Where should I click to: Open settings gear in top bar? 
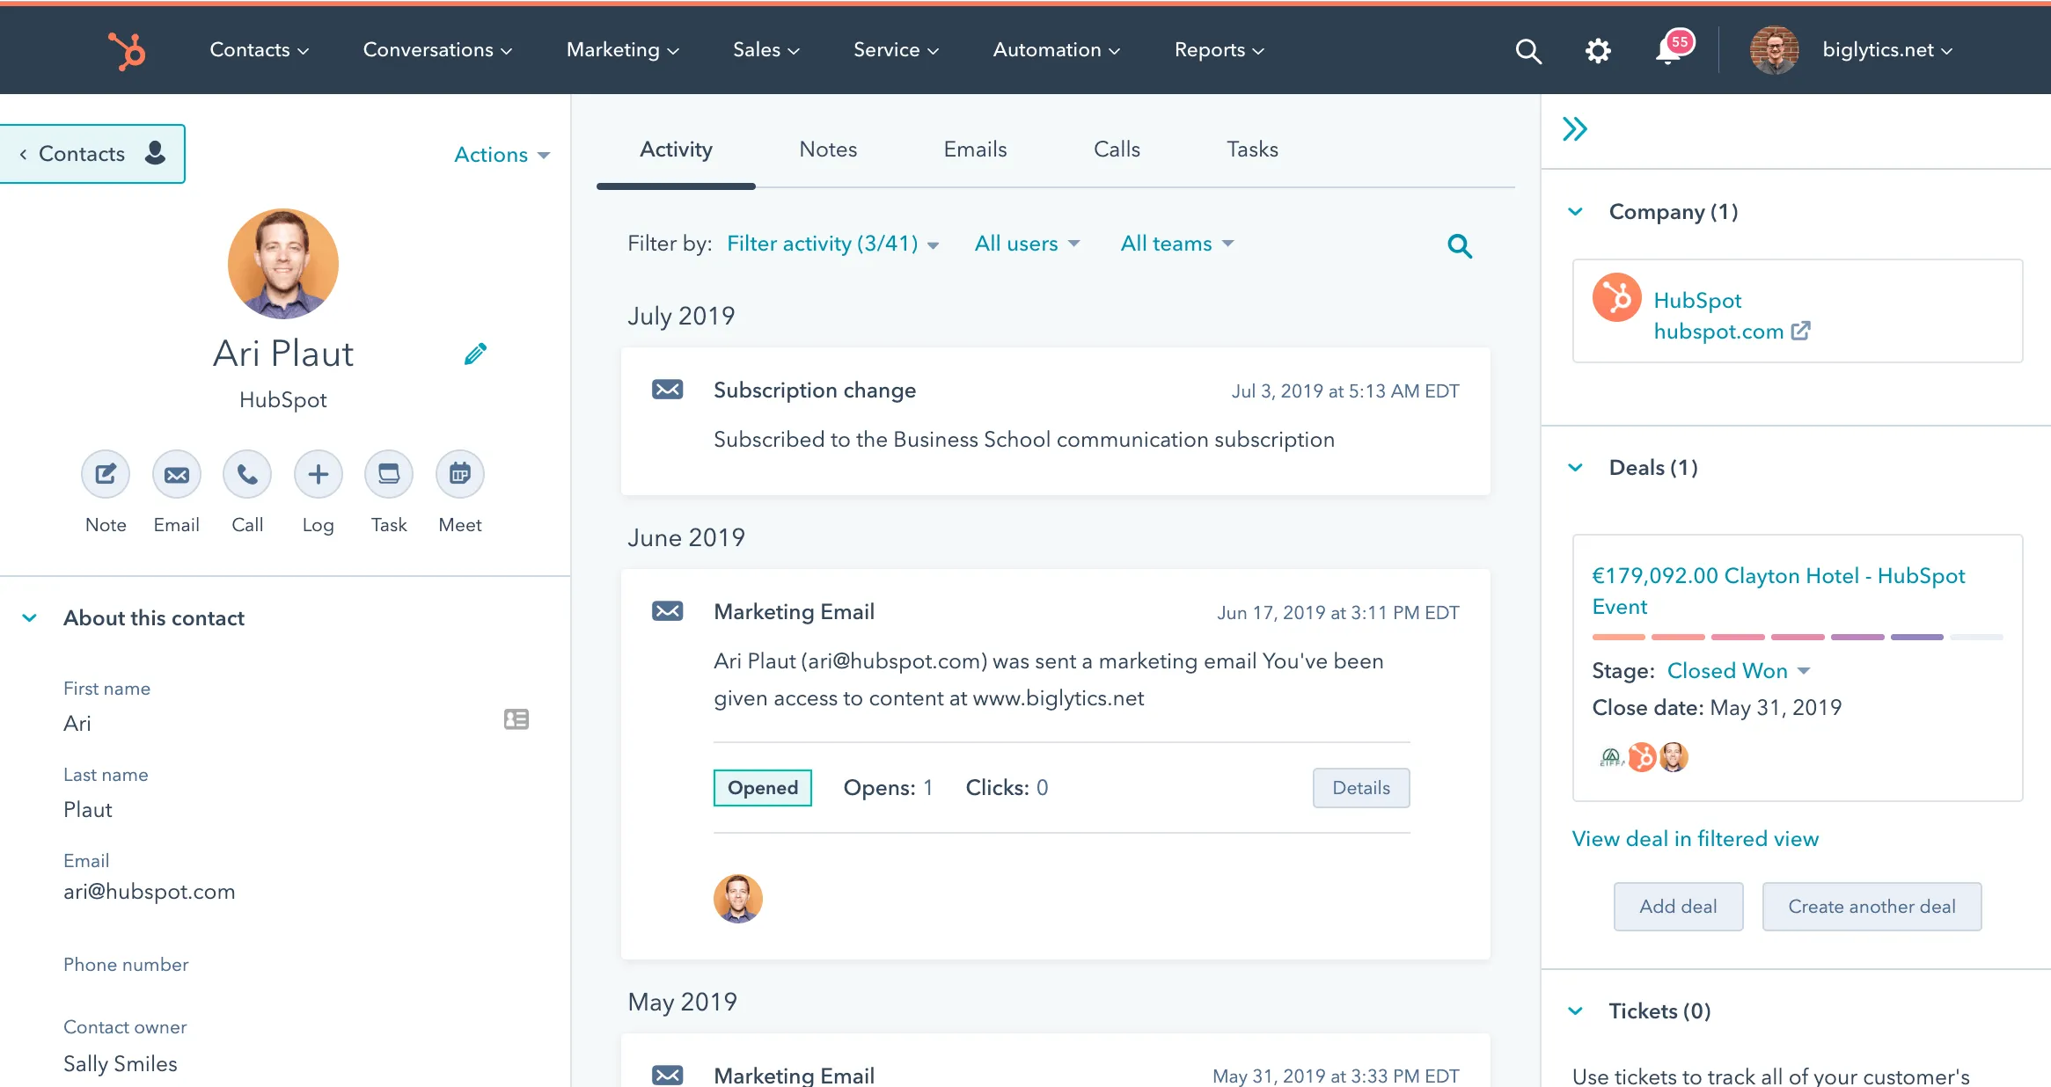point(1598,51)
